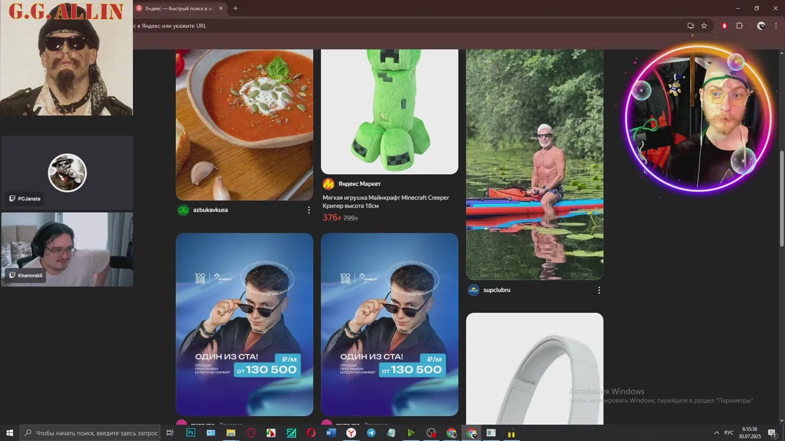The image size is (785, 441).
Task: Switch to active Chrome window in taskbar
Action: (x=472, y=432)
